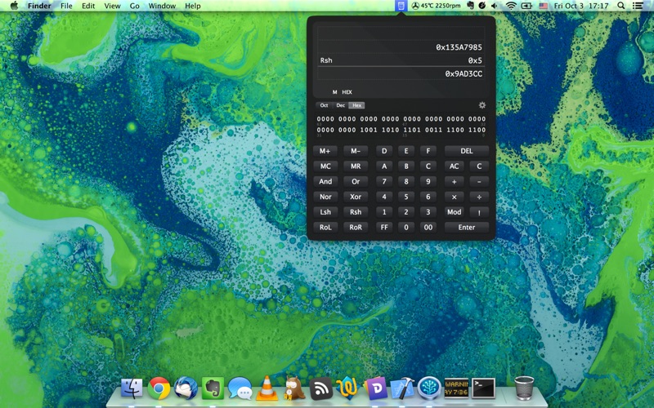The image size is (654, 408).
Task: Switch calculator to Oct mode
Action: point(324,105)
